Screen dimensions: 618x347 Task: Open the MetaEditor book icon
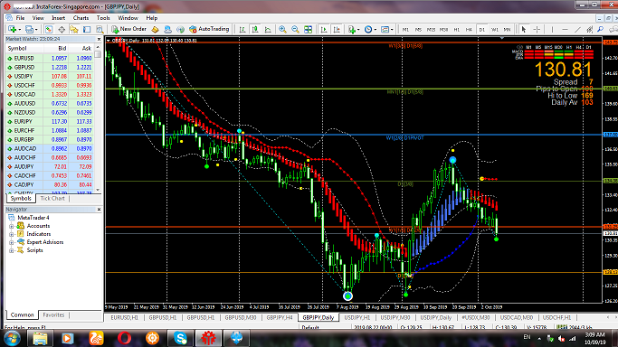click(x=155, y=30)
